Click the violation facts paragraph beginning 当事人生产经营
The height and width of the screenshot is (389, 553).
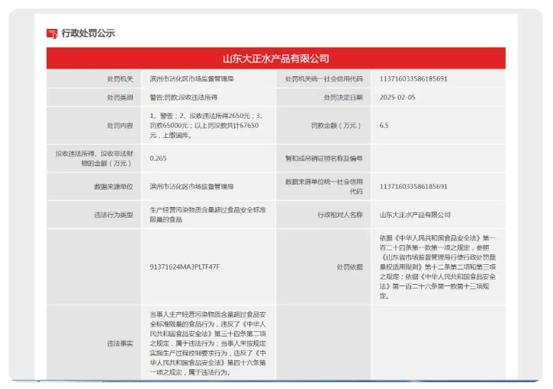click(x=207, y=343)
